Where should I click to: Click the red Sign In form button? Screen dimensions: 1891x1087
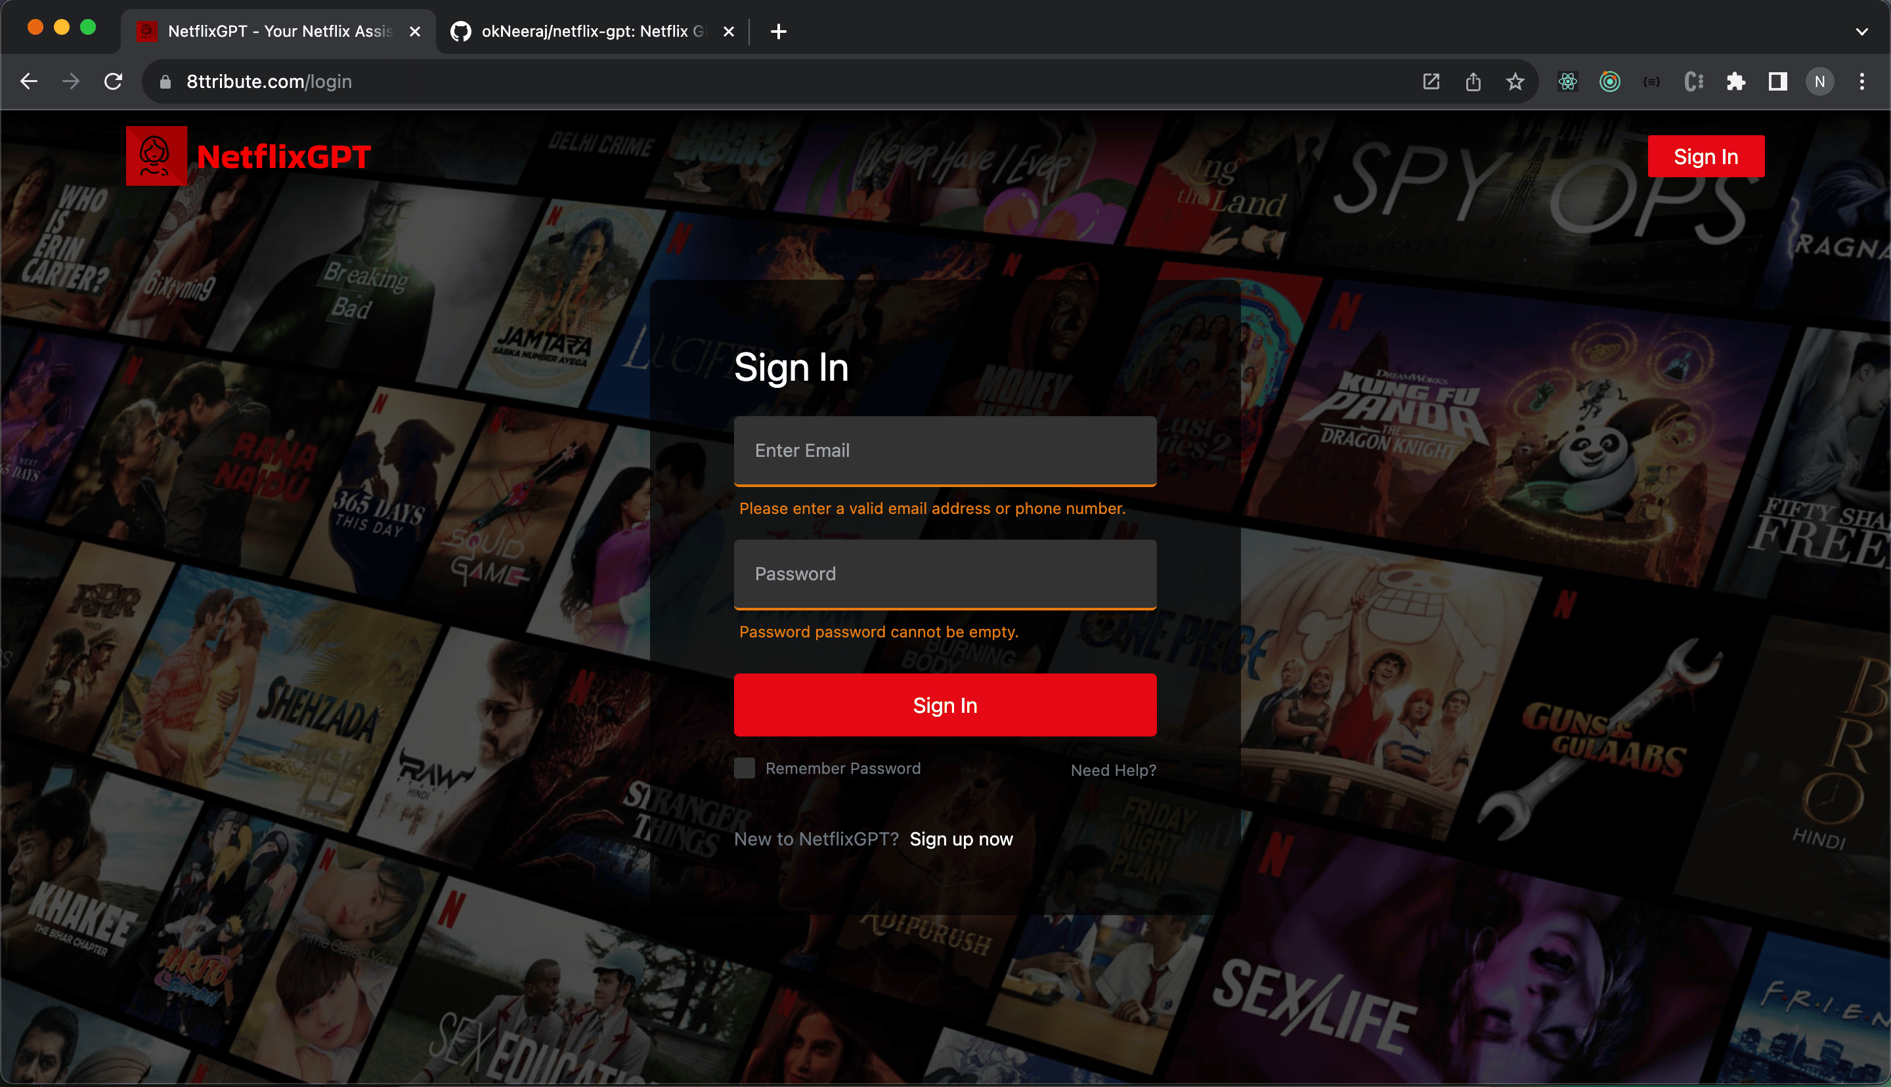[x=944, y=704]
